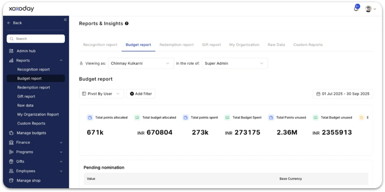Click the Value column header
385x192 pixels.
tap(91, 179)
